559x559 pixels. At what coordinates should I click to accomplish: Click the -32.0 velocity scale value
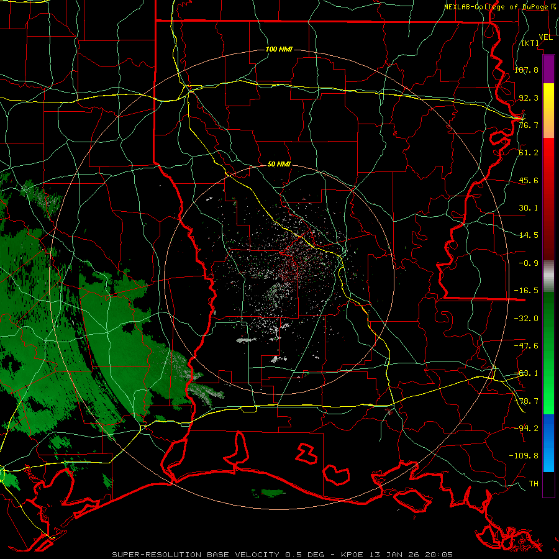tap(526, 319)
